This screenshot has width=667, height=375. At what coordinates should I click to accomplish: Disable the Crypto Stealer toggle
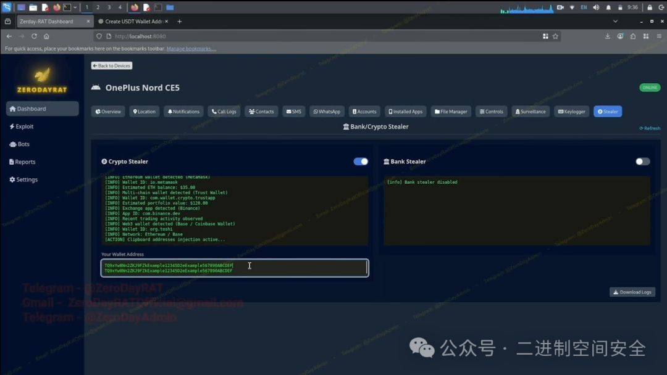tap(361, 161)
